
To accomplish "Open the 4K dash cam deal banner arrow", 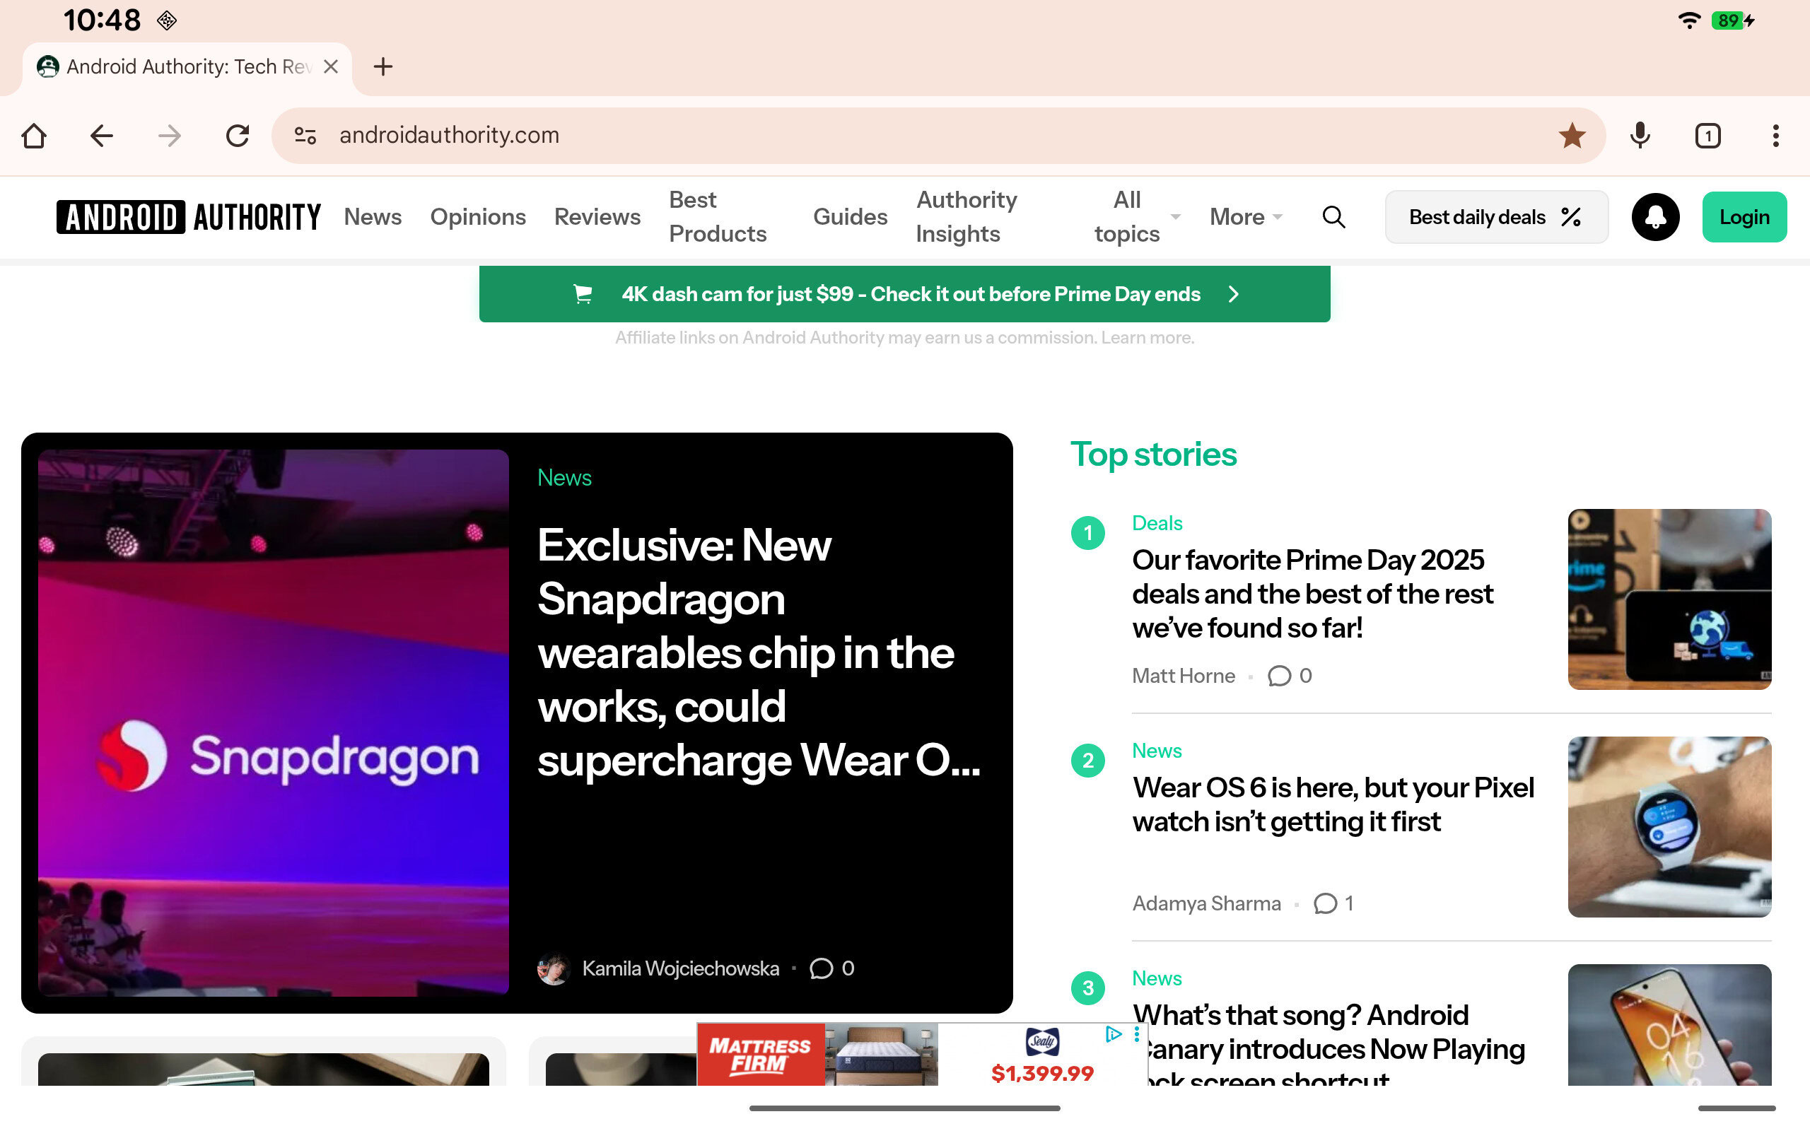I will [1233, 294].
